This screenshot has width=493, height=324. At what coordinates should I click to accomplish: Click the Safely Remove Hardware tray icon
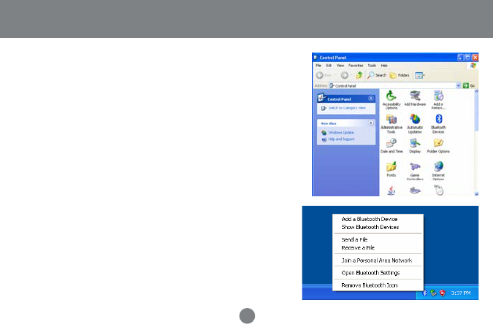(434, 293)
